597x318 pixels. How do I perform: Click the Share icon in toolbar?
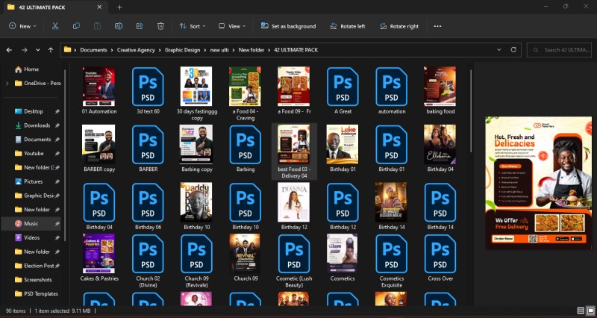[140, 26]
